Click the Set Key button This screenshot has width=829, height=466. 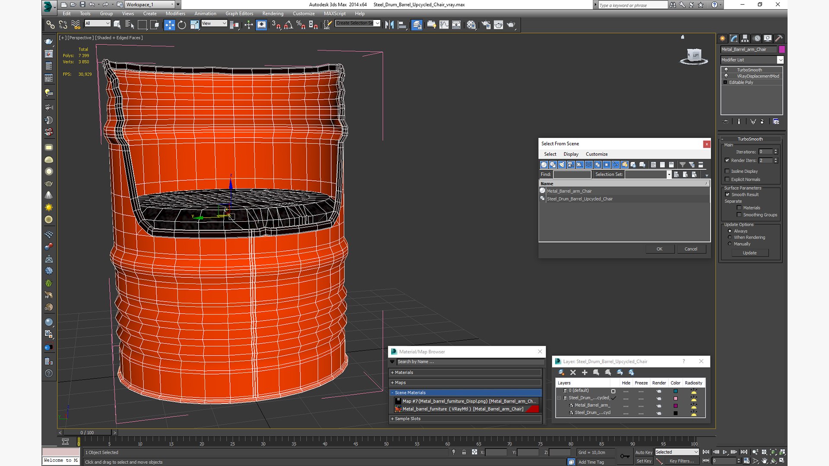coord(643,461)
